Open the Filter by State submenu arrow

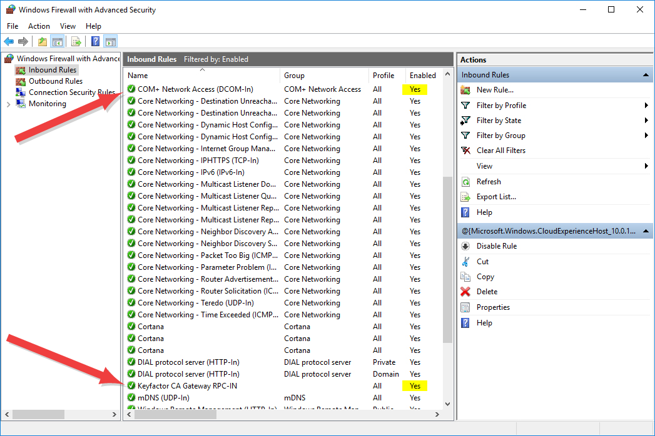coord(646,120)
